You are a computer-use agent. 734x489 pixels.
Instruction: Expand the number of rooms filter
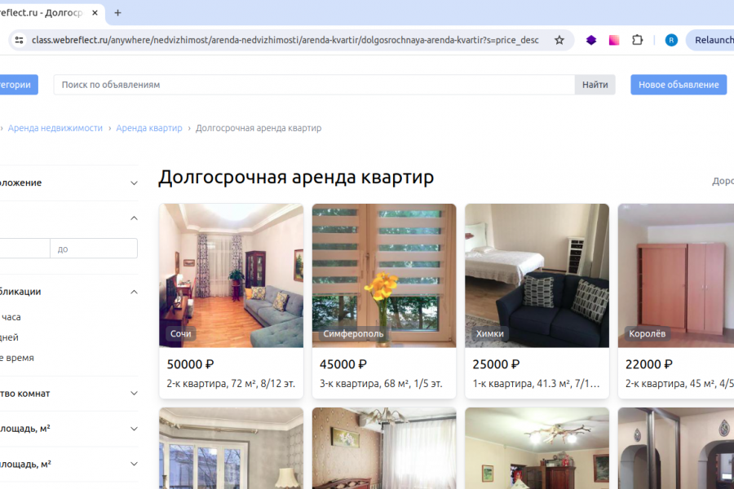pyautogui.click(x=134, y=394)
